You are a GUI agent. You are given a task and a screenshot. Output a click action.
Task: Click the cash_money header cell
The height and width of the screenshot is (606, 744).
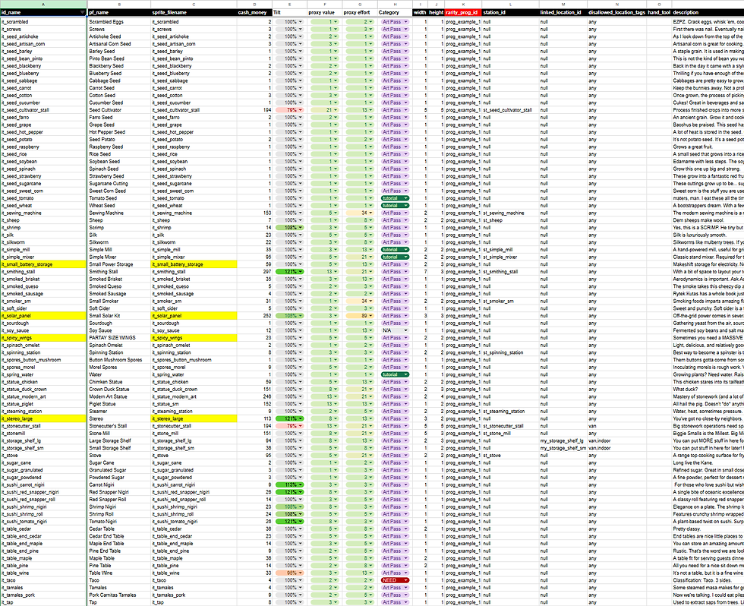[x=254, y=12]
